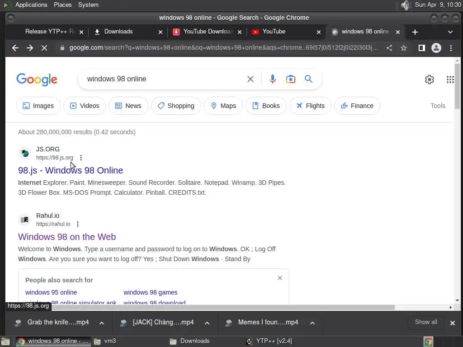Expand options for Grab the knife mp4
Screen dimensions: 463x347
(x=102, y=323)
